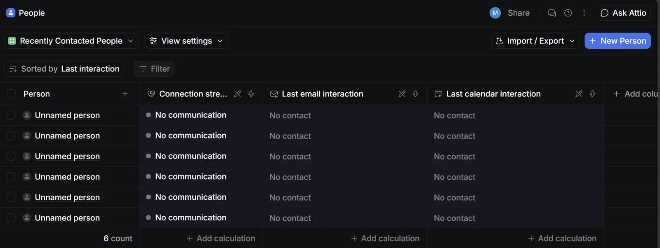Select the last Unnamed person row checkbox
This screenshot has height=248, width=660.
point(11,218)
